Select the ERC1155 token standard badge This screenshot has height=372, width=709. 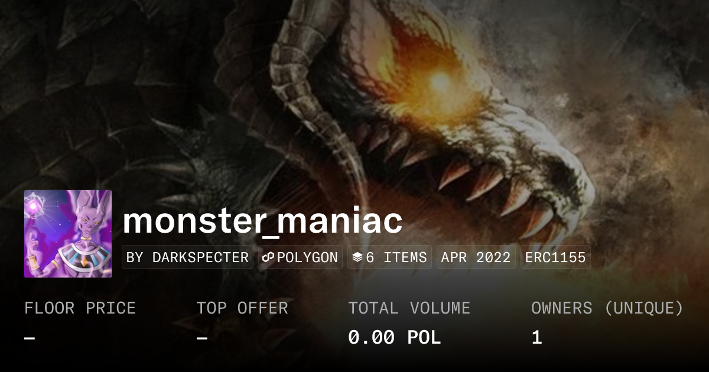pyautogui.click(x=555, y=257)
